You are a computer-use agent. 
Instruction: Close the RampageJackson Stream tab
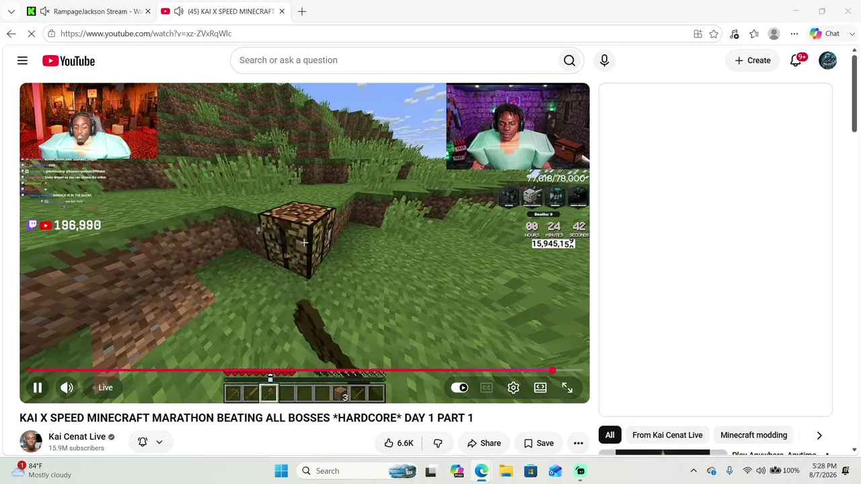click(148, 11)
